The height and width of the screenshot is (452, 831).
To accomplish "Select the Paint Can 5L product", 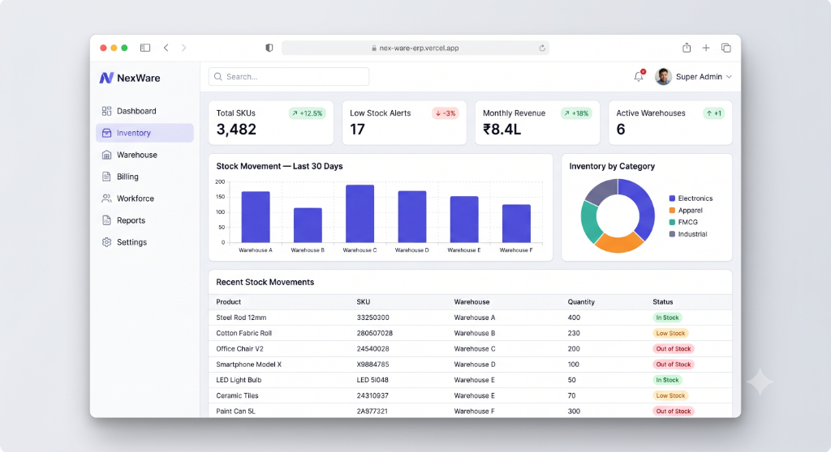I will (235, 411).
